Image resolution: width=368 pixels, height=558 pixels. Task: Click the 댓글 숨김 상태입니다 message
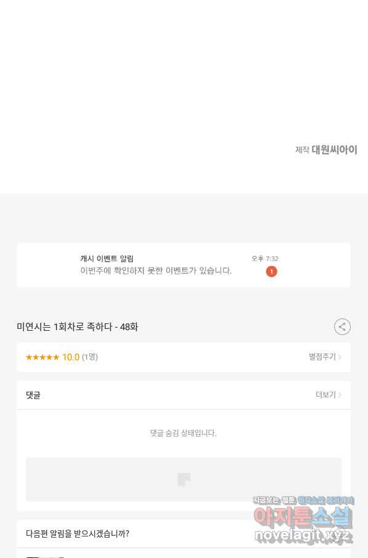coord(183,433)
